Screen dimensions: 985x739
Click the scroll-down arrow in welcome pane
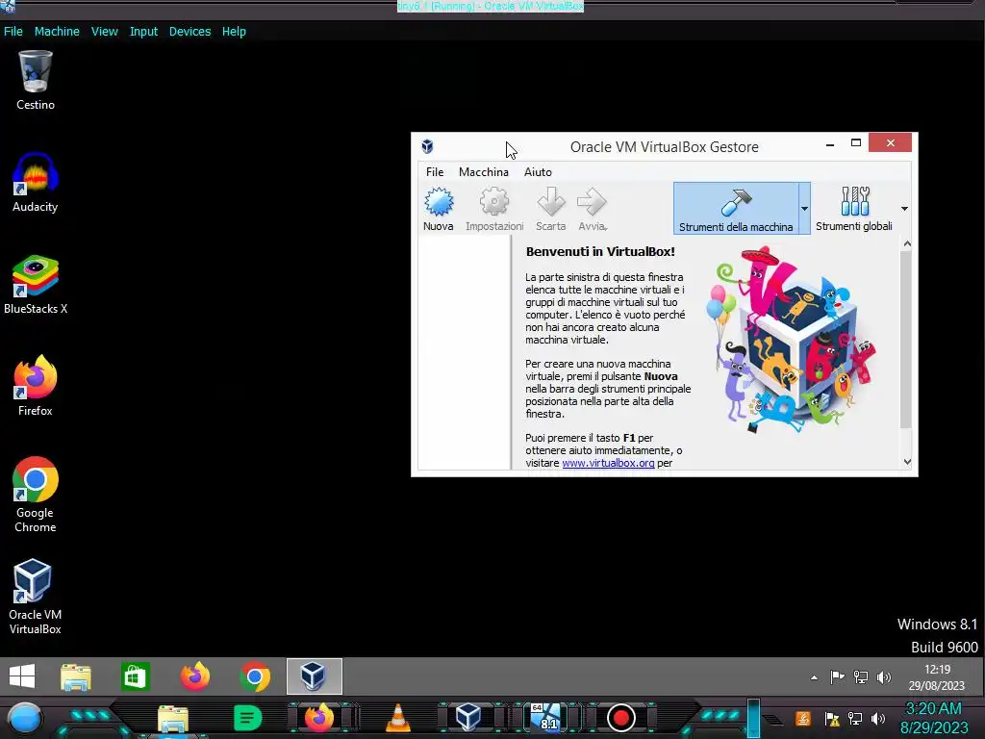906,462
